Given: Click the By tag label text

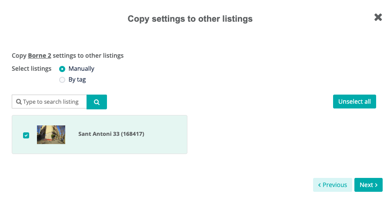Looking at the screenshot, I should click(77, 80).
